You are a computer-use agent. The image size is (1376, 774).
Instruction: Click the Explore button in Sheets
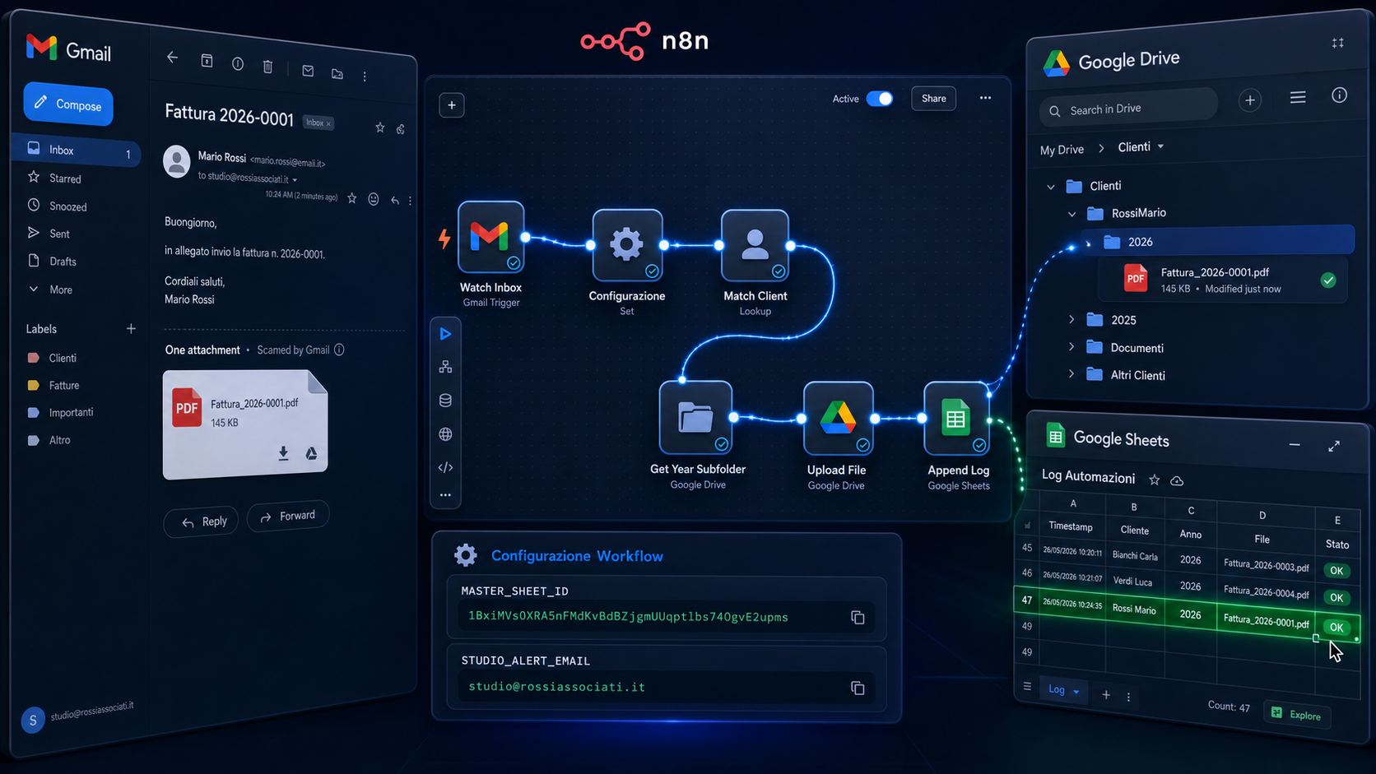(1297, 715)
